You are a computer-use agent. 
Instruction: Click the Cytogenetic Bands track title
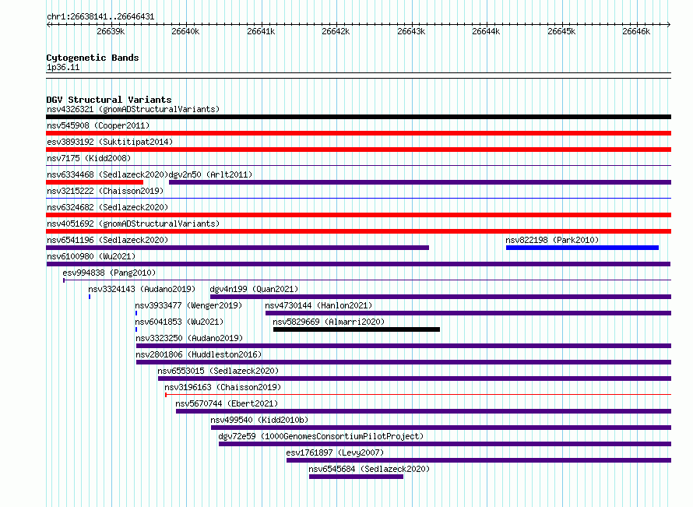(x=93, y=58)
